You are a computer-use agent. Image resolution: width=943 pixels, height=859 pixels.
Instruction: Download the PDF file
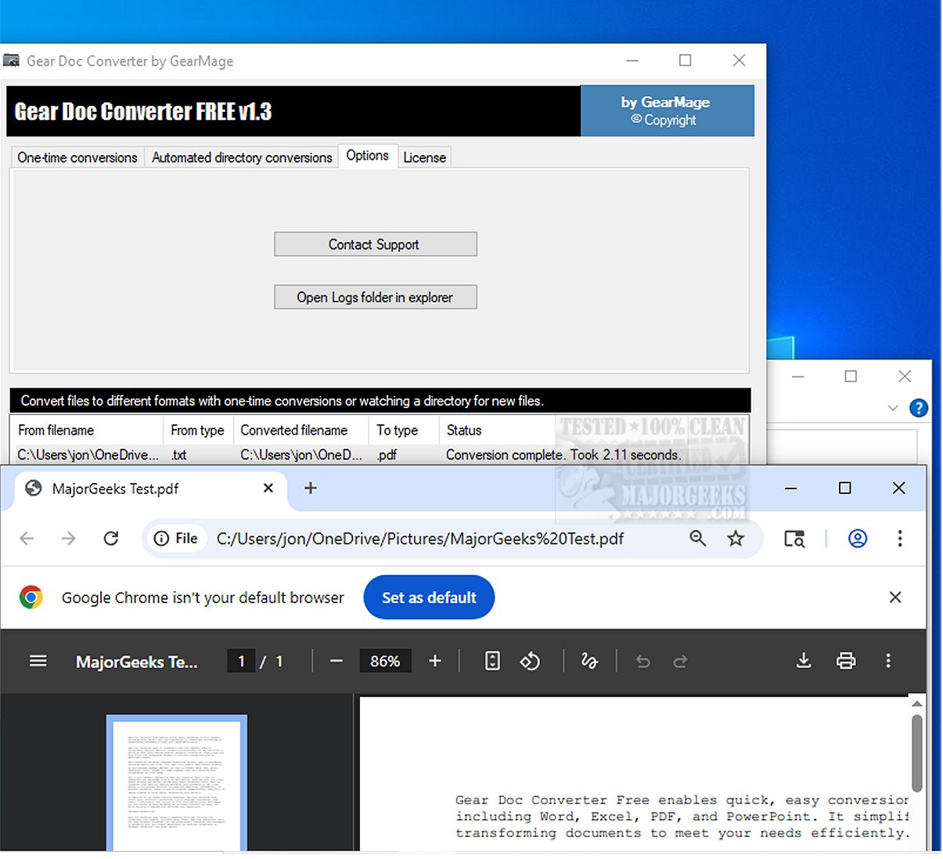tap(804, 661)
